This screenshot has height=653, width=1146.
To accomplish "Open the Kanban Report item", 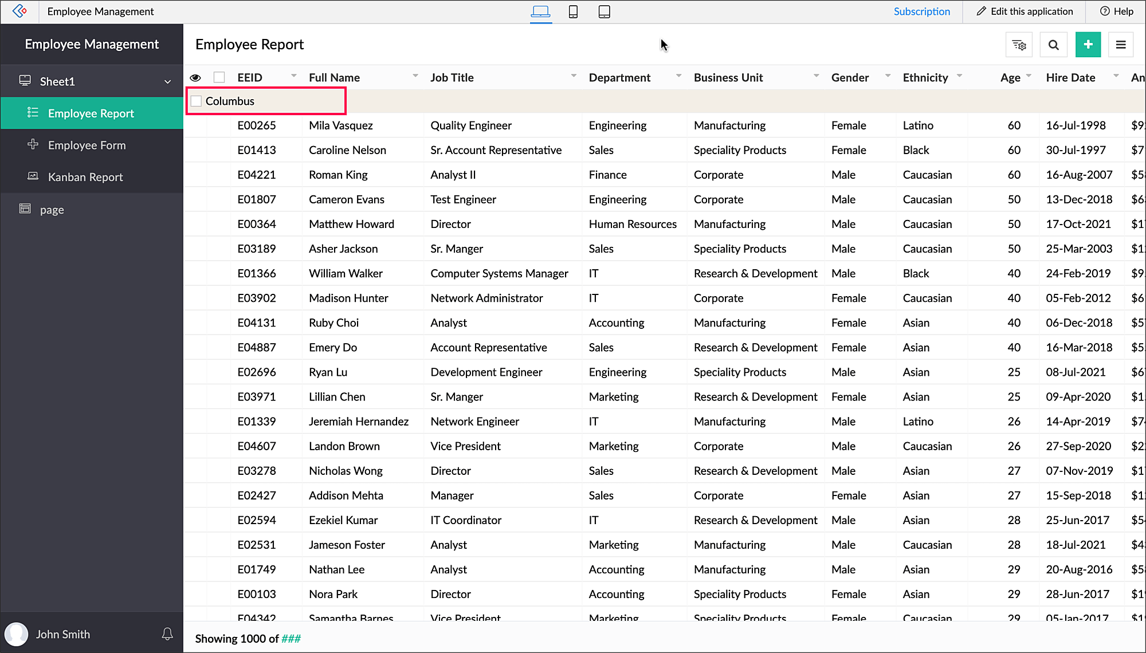I will 85,177.
